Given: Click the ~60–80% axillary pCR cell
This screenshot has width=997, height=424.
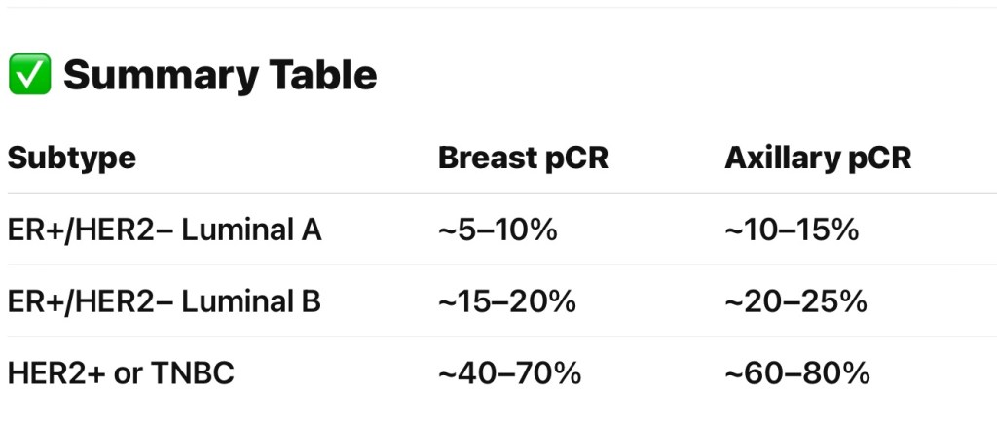Looking at the screenshot, I should (x=797, y=372).
